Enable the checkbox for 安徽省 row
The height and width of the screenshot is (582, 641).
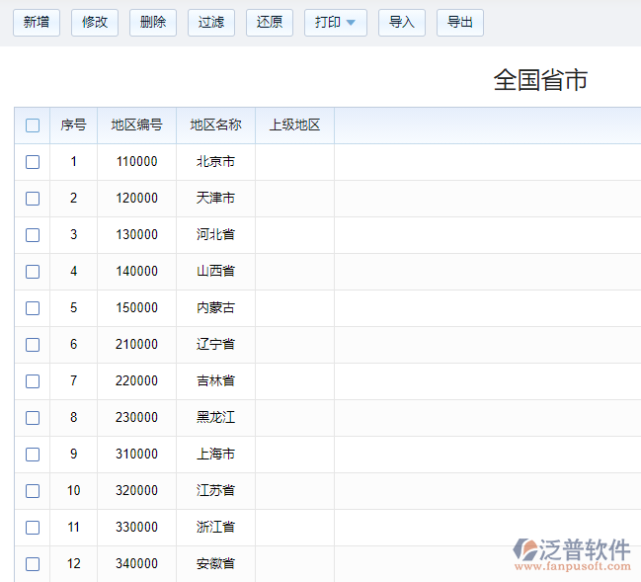pos(33,564)
